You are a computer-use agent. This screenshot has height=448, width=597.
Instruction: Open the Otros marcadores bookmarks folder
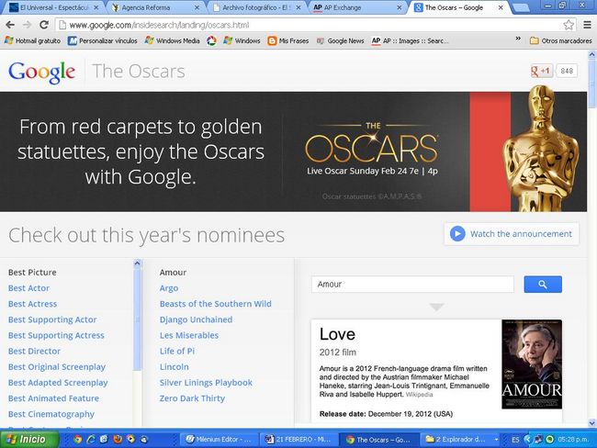(x=558, y=41)
